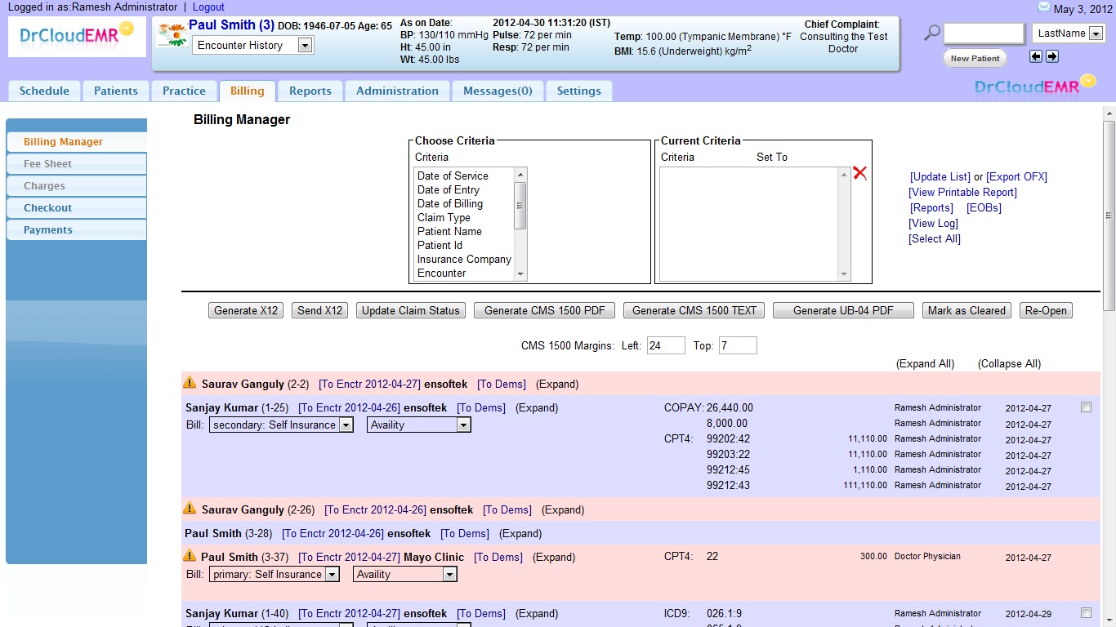Viewport: 1116px width, 627px height.
Task: Expand the Sanjay Kumar (1-25) encounter
Action: (x=537, y=407)
